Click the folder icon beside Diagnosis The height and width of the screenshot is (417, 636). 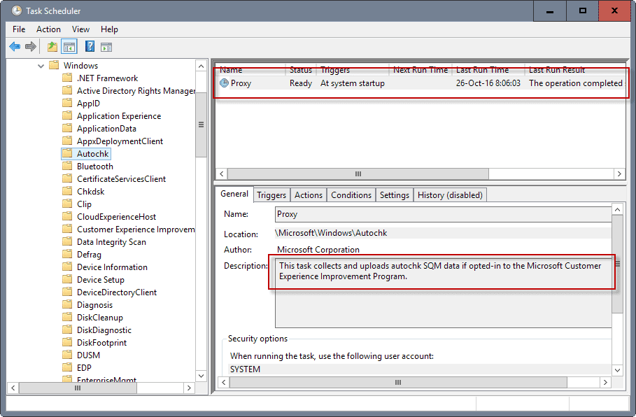(x=67, y=304)
